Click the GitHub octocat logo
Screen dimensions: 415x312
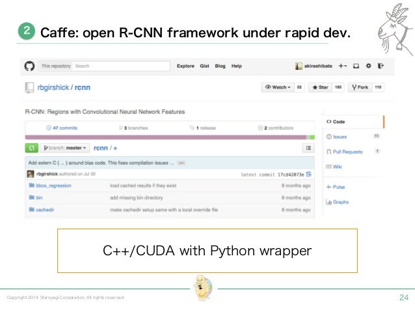pos(29,66)
